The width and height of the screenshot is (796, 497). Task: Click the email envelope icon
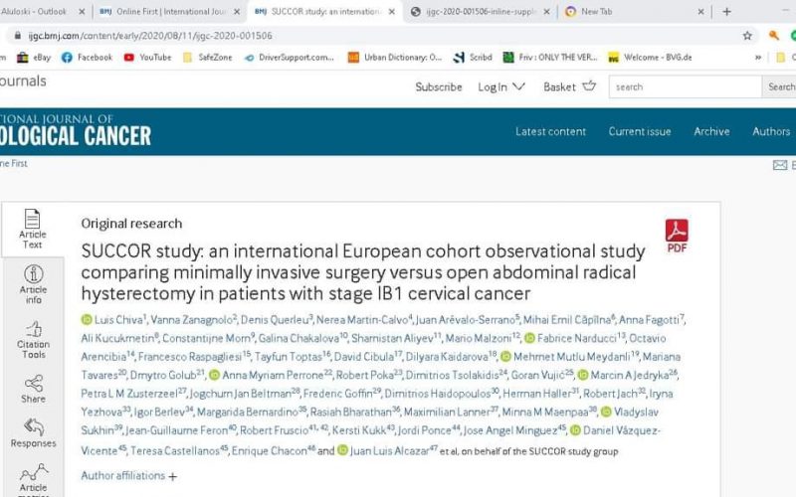click(x=779, y=165)
